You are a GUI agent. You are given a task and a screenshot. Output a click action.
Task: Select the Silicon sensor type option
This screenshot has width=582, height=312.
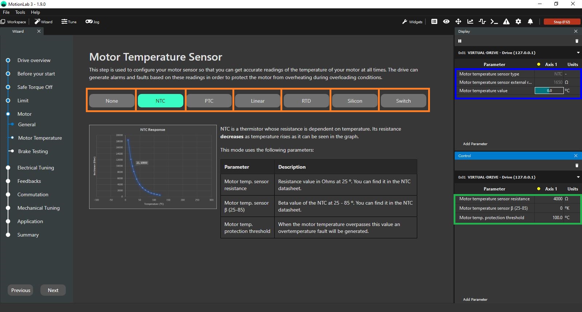[x=355, y=101]
